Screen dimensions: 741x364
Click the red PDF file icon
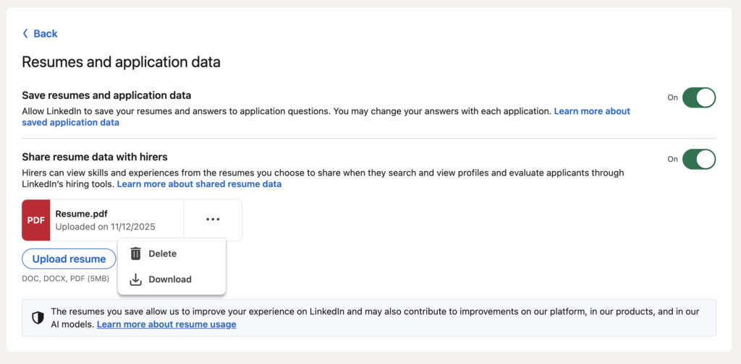coord(35,220)
